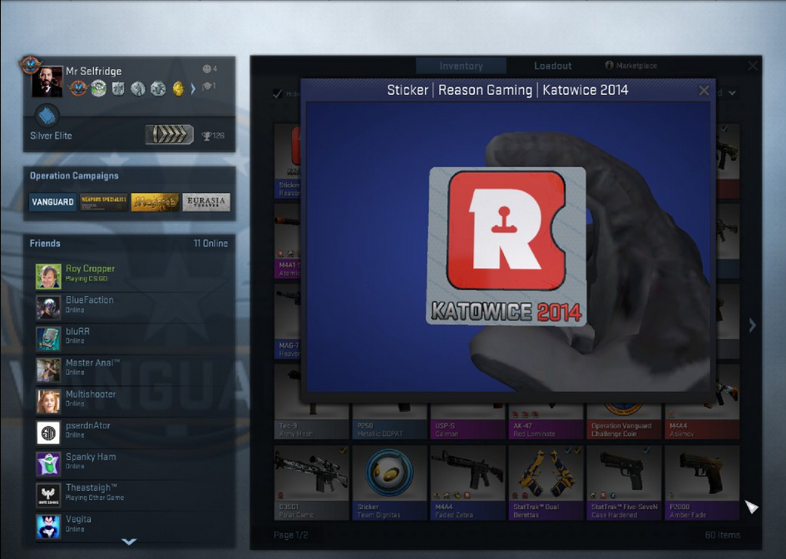Select the green-and-white round medal in profile
Screen dimensions: 786x559
coord(98,89)
